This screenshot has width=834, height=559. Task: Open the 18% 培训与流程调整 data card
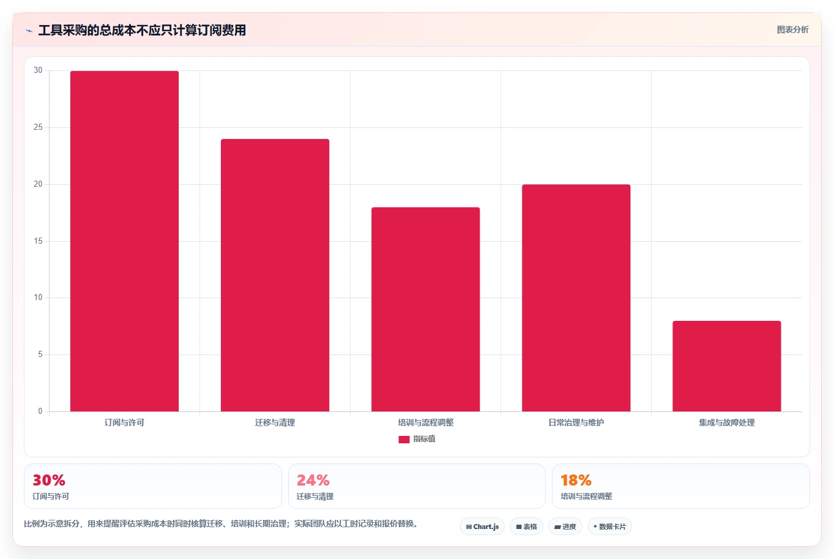click(x=680, y=486)
